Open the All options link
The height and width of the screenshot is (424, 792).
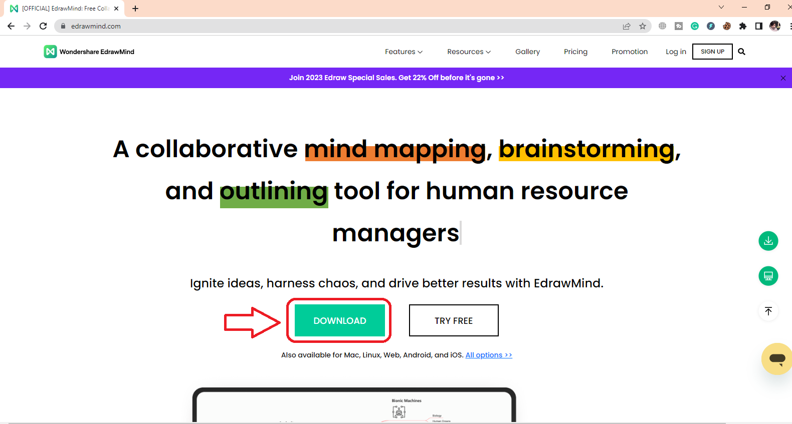coord(489,355)
